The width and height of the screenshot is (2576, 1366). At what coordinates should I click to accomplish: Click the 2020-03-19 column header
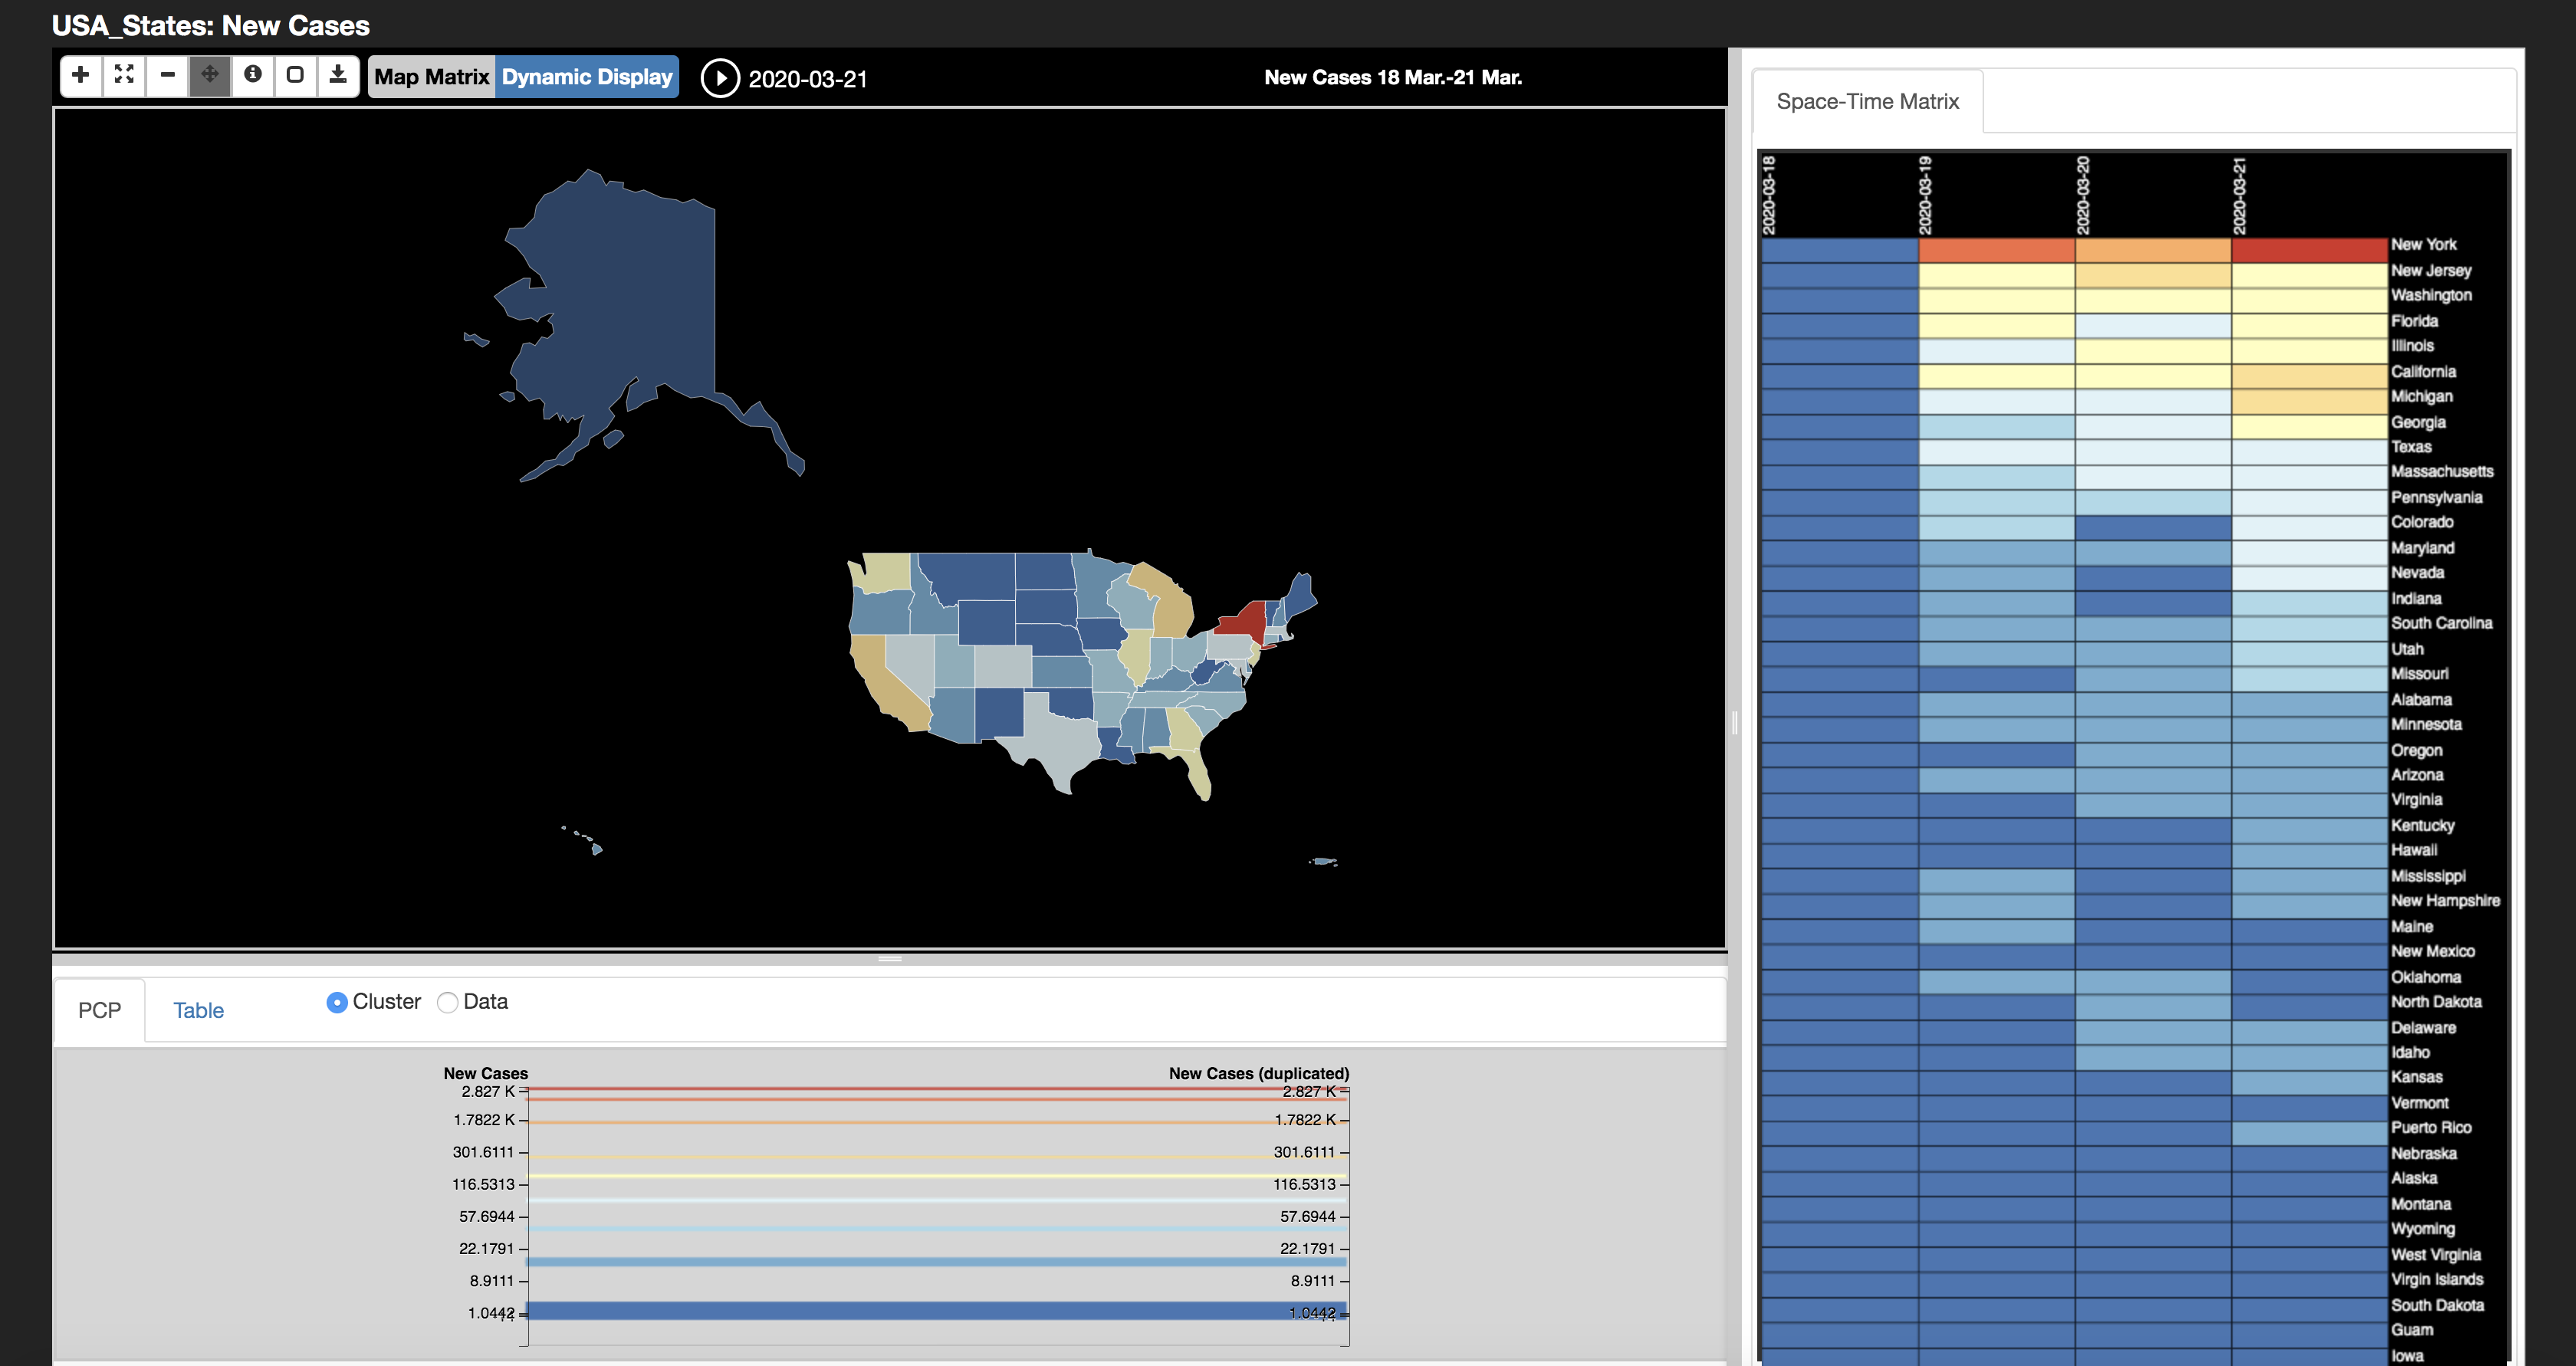[x=1925, y=195]
